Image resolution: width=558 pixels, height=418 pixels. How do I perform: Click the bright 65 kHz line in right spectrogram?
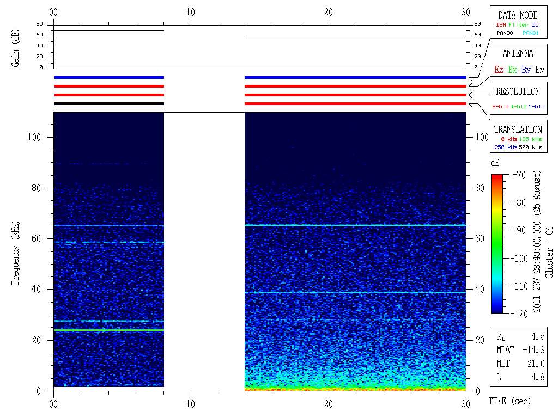pos(355,225)
